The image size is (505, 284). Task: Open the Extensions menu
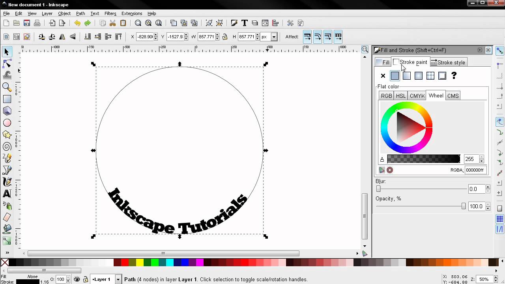[132, 13]
